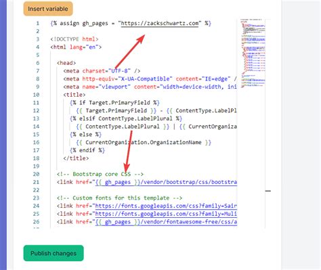Viewport: 321px width, 270px height.
Task: Click the {{ Target.PrimaryField }} output on line 12
Action: (x=116, y=110)
